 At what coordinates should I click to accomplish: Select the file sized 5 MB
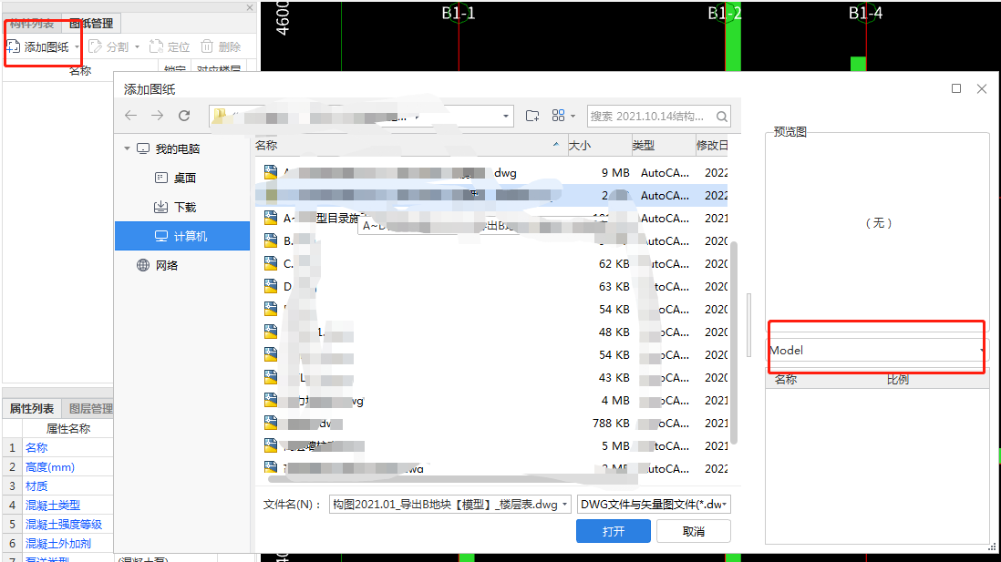click(490, 446)
